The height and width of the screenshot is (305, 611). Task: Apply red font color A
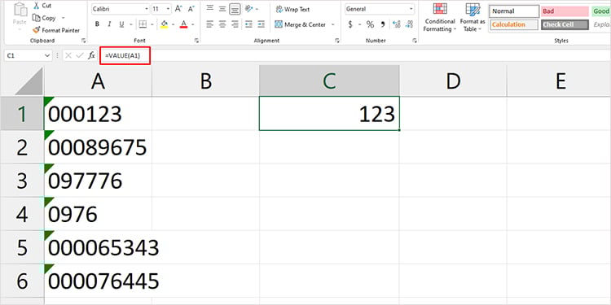[183, 24]
